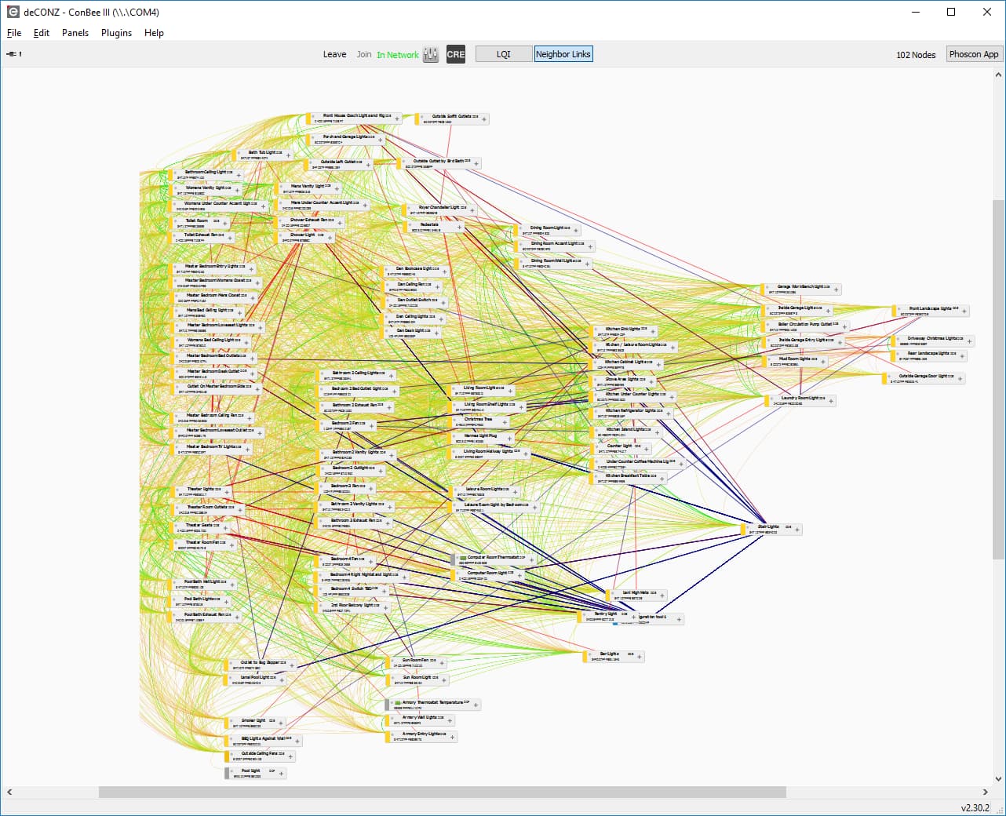Select the Theater Seats node
Screen dimensions: 1006x816
point(199,528)
